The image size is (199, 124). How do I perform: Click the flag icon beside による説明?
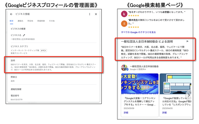pos(187,41)
